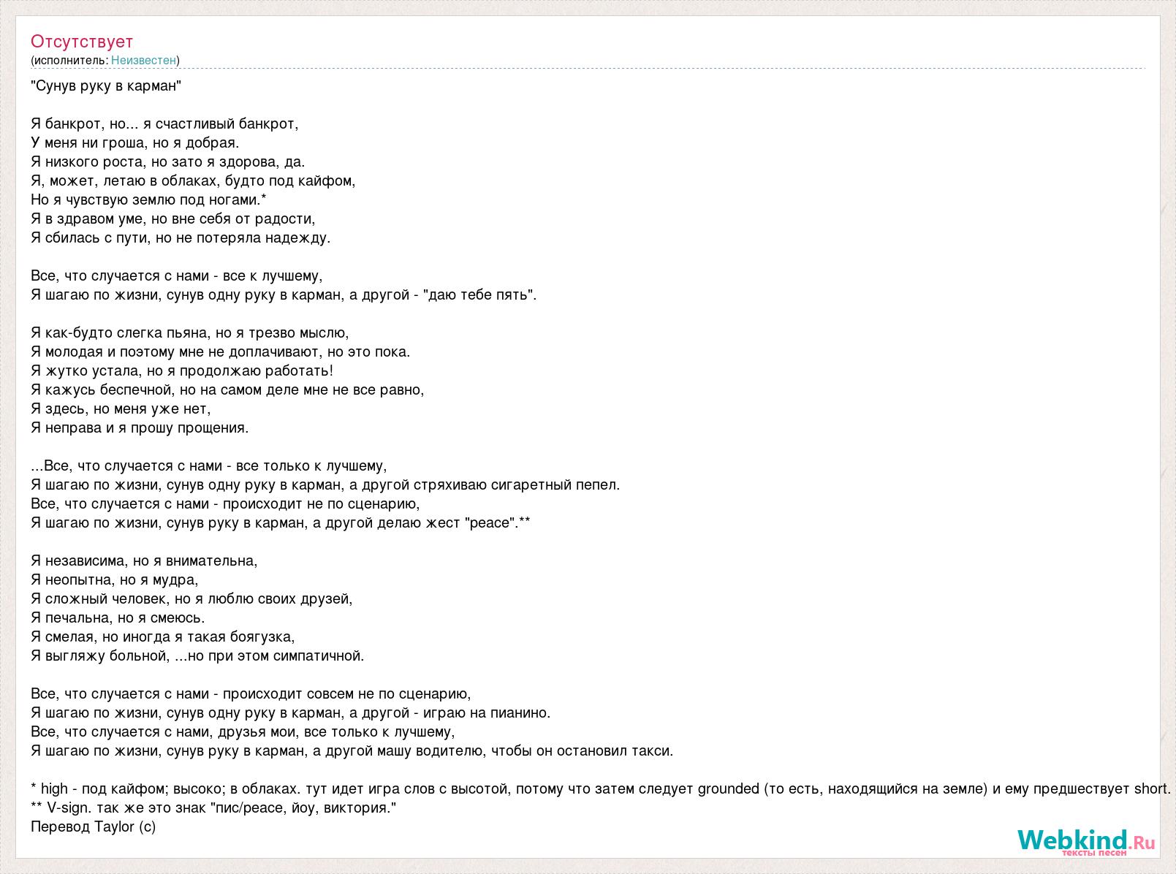Click the line "Я независима, но я внимательна"

[145, 560]
